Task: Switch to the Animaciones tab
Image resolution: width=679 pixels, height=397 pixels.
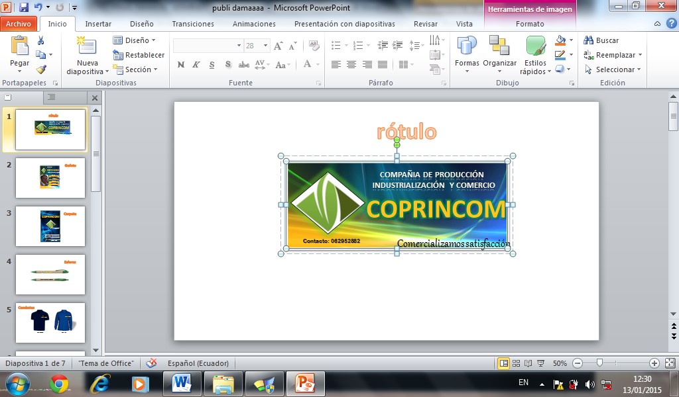Action: 254,24
